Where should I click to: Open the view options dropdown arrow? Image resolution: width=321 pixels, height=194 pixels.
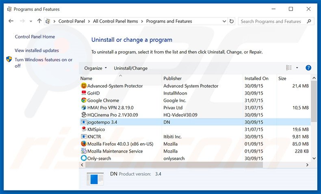(x=297, y=68)
